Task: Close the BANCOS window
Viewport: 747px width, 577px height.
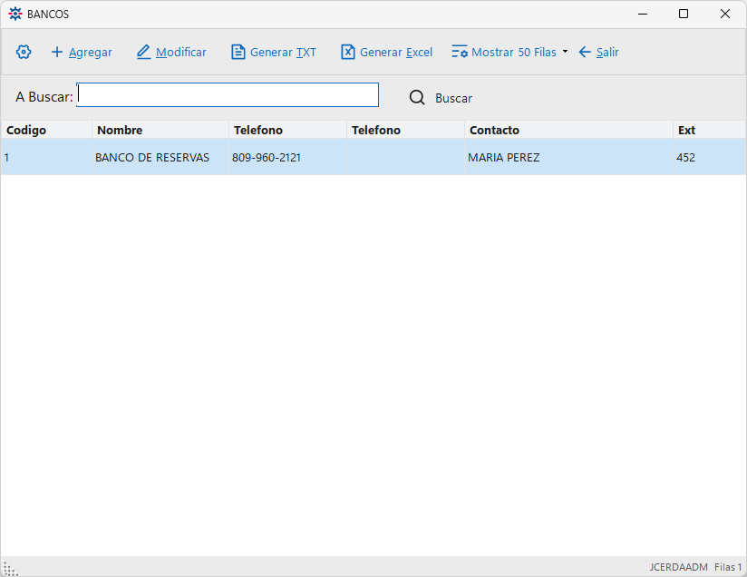Action: point(725,14)
